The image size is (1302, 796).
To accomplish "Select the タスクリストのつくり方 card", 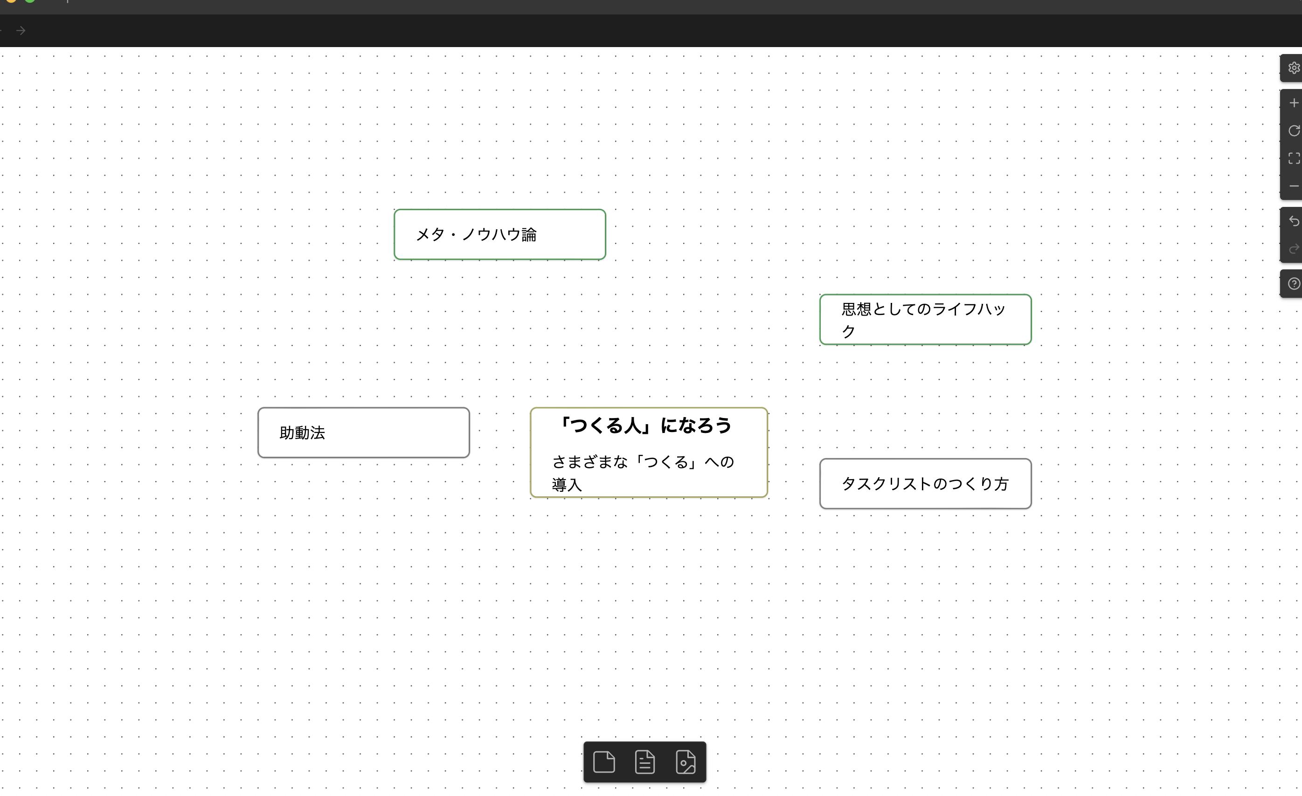I will click(925, 484).
